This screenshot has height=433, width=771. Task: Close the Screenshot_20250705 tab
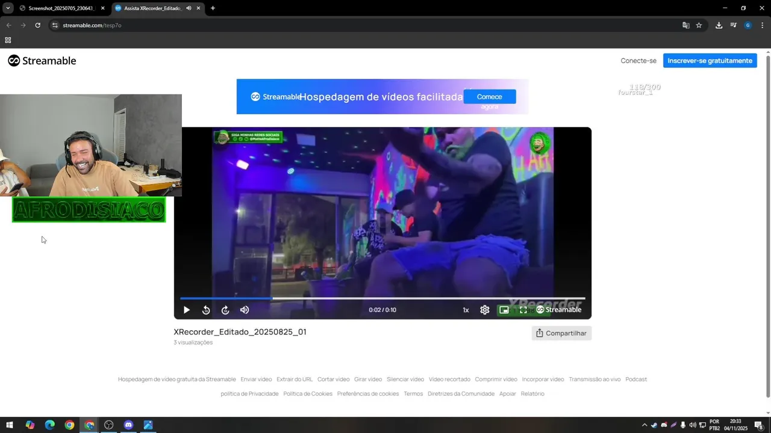tap(103, 8)
